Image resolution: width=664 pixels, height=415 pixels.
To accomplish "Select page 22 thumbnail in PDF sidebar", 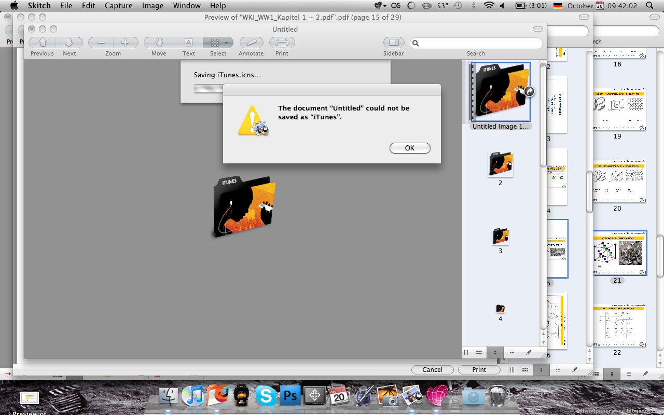I will (x=619, y=326).
